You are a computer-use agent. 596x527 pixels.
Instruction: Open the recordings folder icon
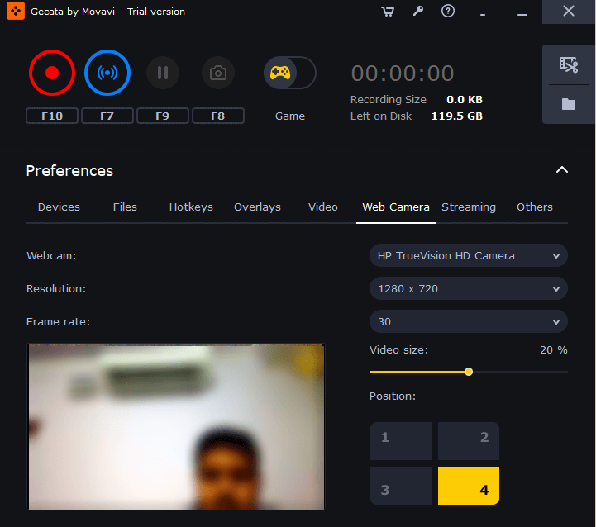click(568, 104)
